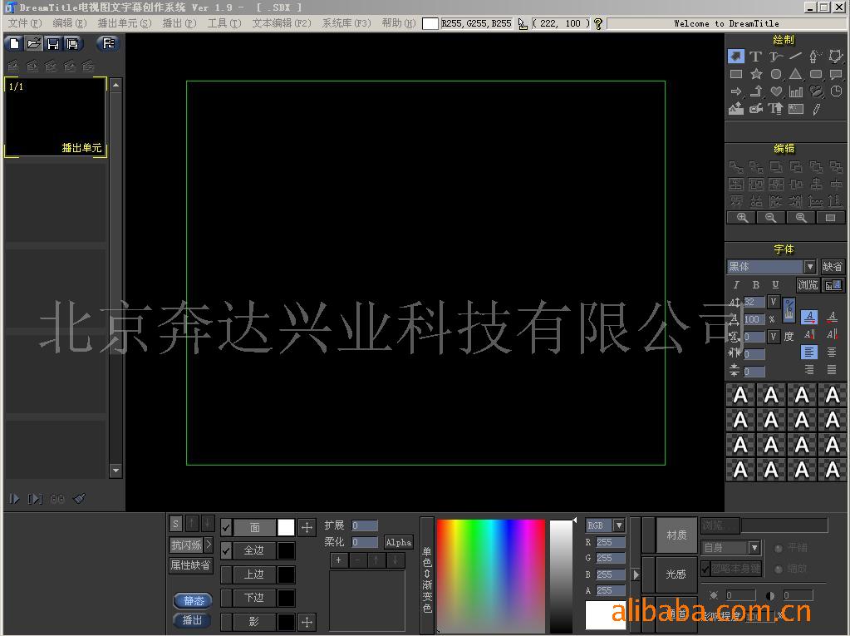850x636 pixels.
Task: Click the R color value field
Action: click(x=610, y=542)
